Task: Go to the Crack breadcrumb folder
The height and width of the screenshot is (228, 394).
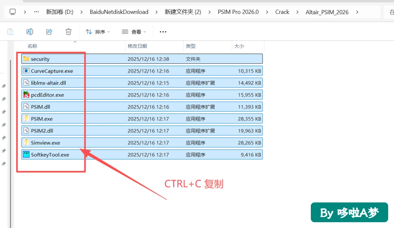Action: [282, 12]
